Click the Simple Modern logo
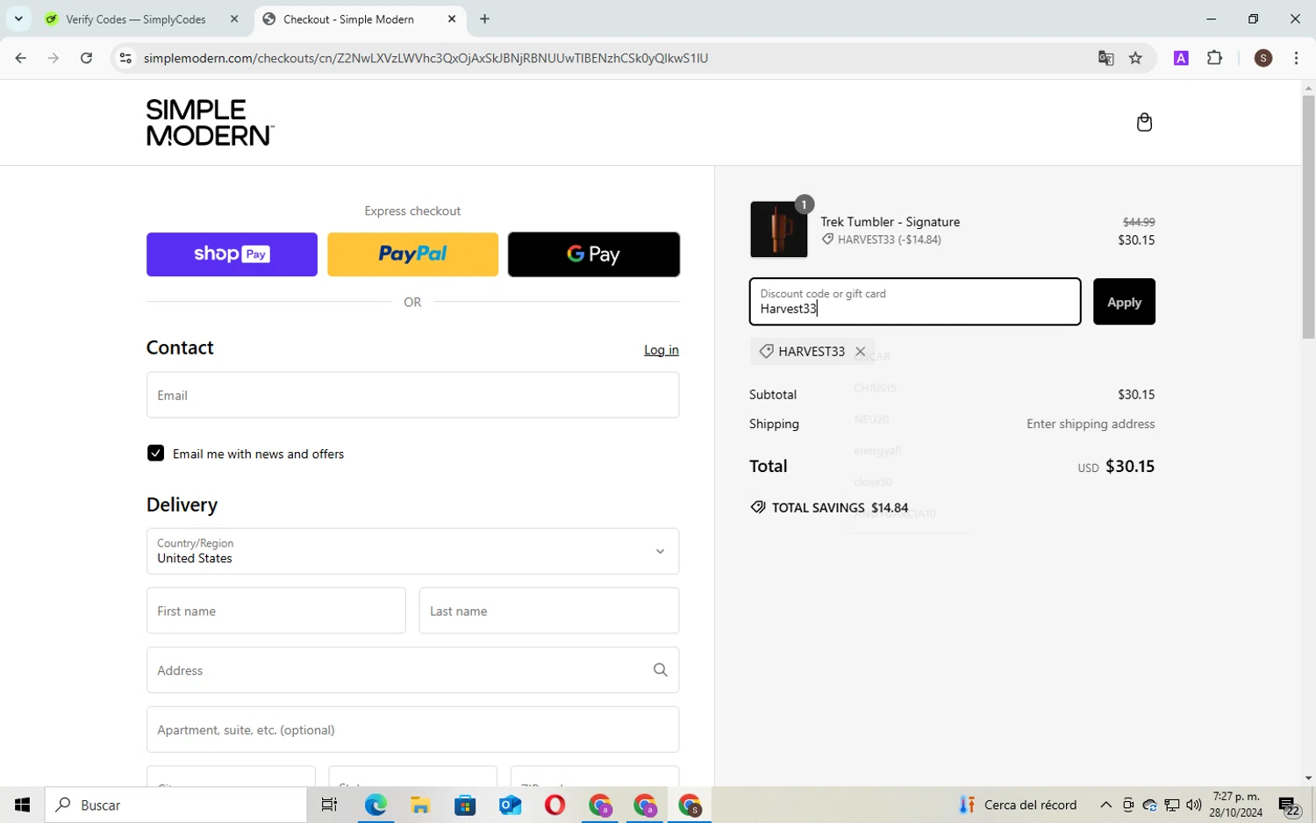 (x=210, y=122)
